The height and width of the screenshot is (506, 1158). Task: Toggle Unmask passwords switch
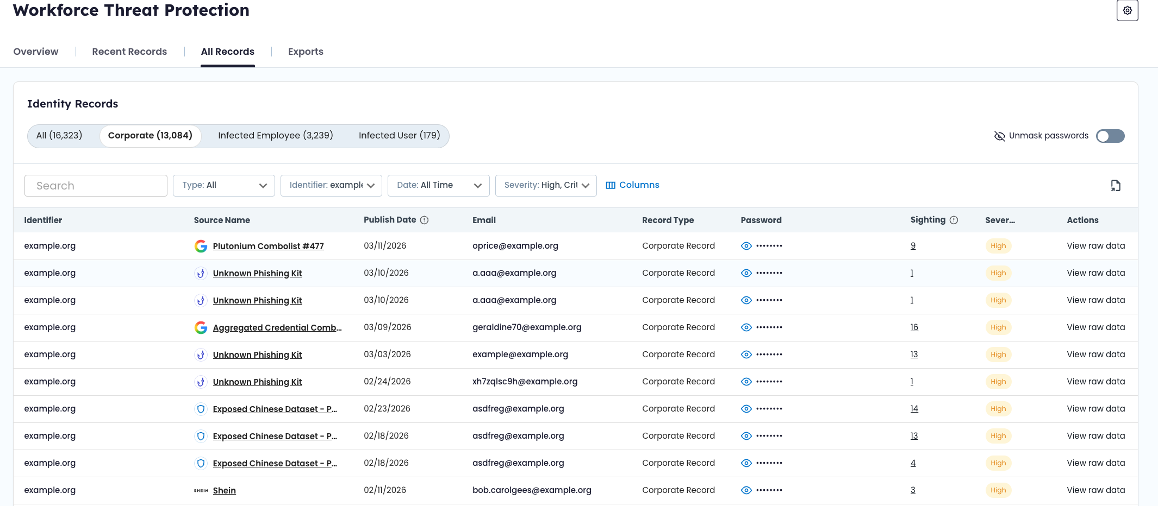tap(1110, 136)
